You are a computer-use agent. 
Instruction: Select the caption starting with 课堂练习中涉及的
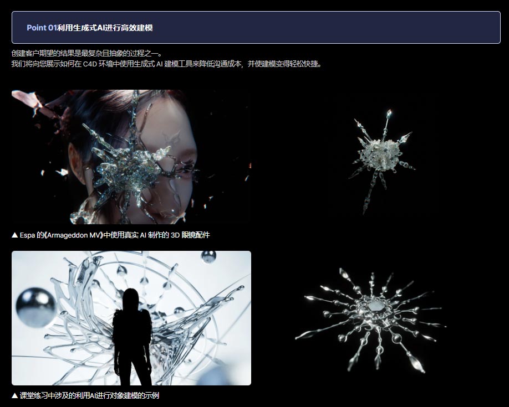click(x=85, y=396)
